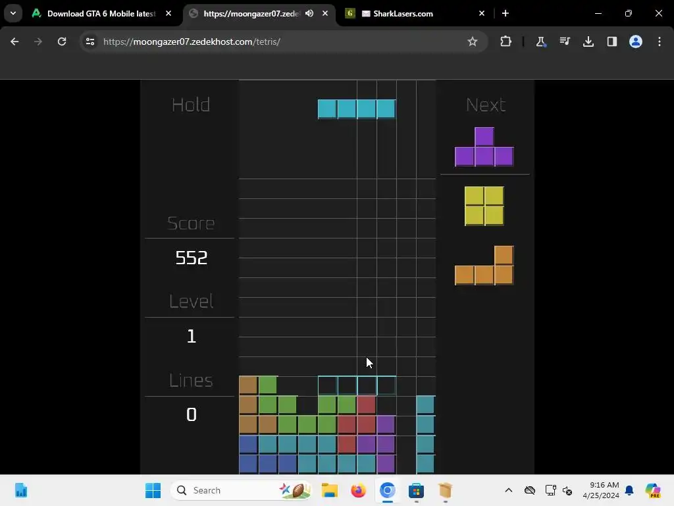This screenshot has height=506, width=674.
Task: Switch to Download GTA 6 Mobile tab
Action: (102, 14)
